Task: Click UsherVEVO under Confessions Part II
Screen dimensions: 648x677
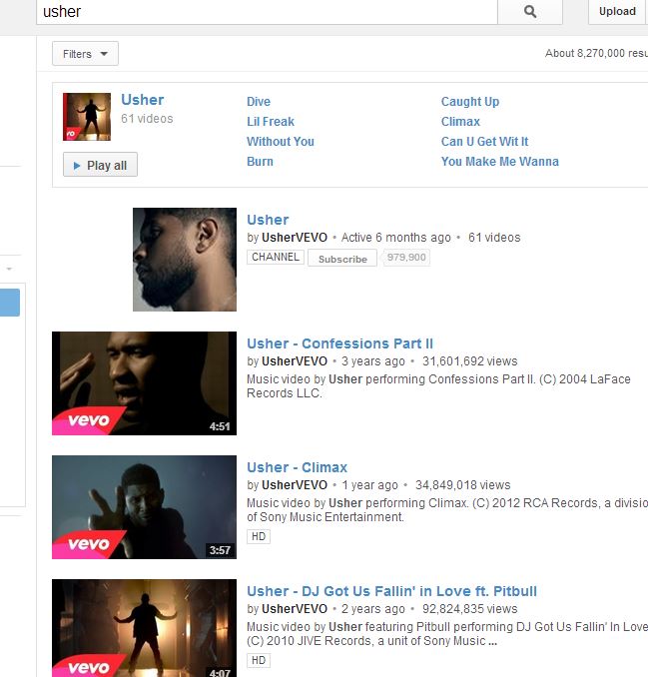Action: click(x=295, y=361)
